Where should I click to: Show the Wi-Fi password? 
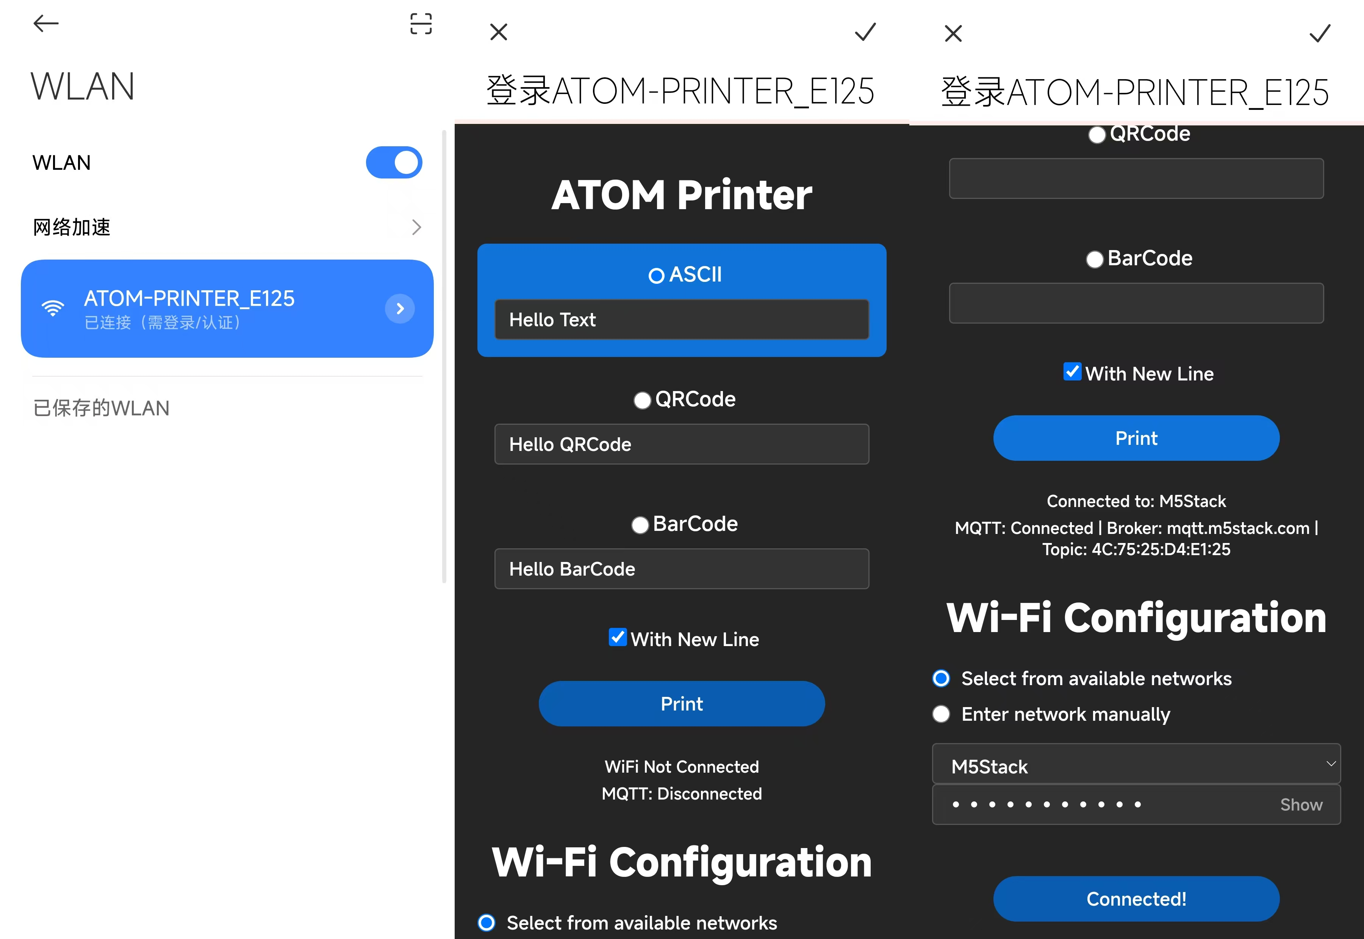tap(1301, 804)
